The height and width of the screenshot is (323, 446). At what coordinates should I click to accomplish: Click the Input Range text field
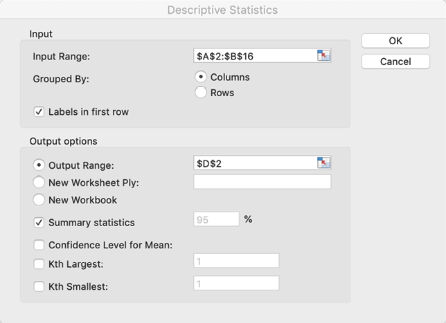pyautogui.click(x=254, y=56)
